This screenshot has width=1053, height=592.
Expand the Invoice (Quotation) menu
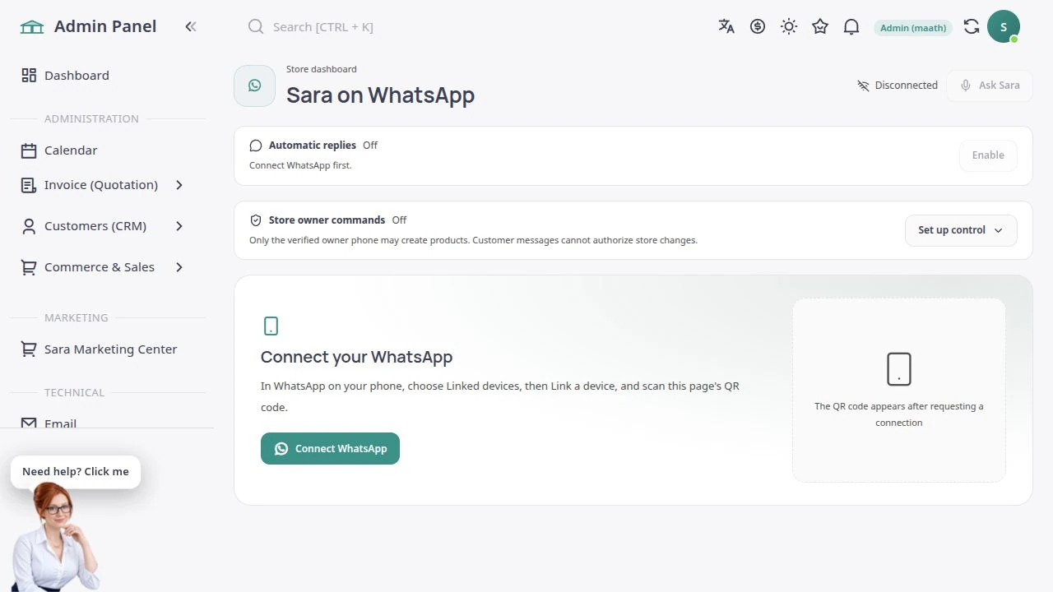(107, 185)
